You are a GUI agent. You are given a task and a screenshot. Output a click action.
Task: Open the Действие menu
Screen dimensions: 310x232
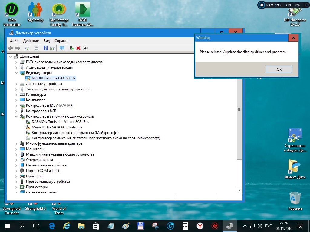click(31, 41)
